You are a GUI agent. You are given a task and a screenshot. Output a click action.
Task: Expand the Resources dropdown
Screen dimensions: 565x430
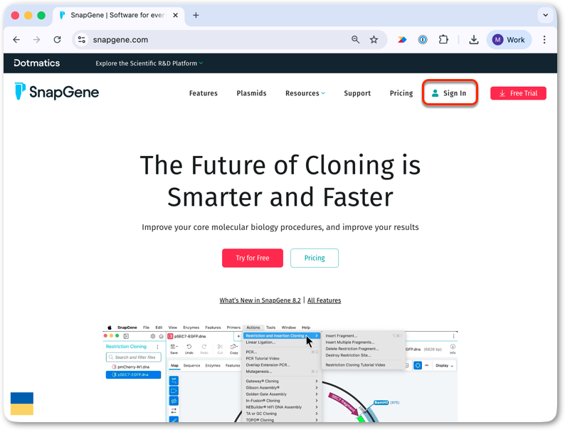click(x=305, y=93)
